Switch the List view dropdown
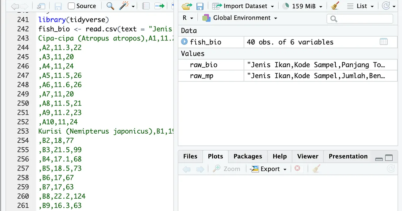The image size is (402, 211). tap(360, 6)
